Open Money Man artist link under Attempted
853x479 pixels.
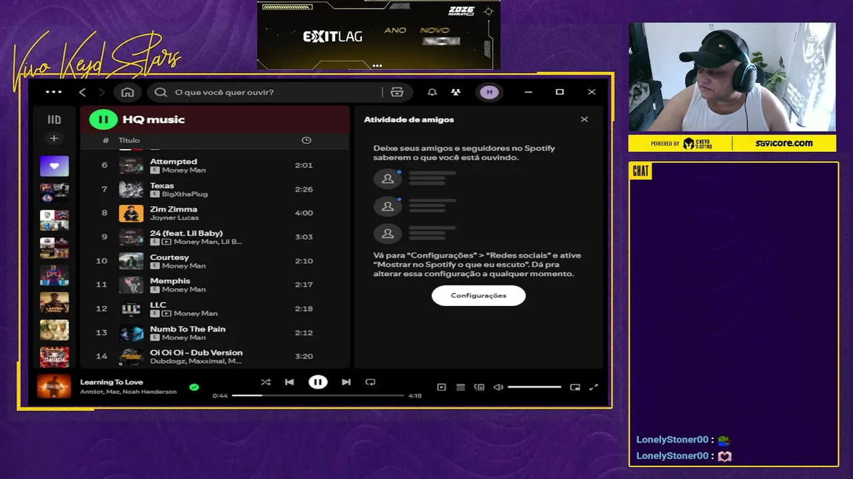[183, 170]
